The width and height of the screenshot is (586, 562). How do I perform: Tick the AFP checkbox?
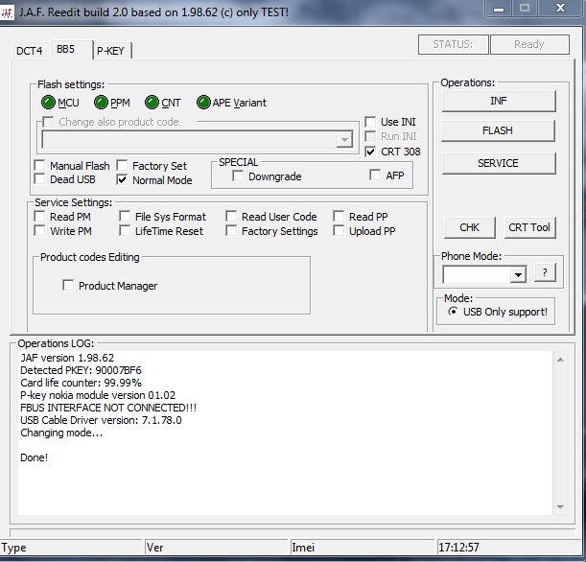(375, 175)
